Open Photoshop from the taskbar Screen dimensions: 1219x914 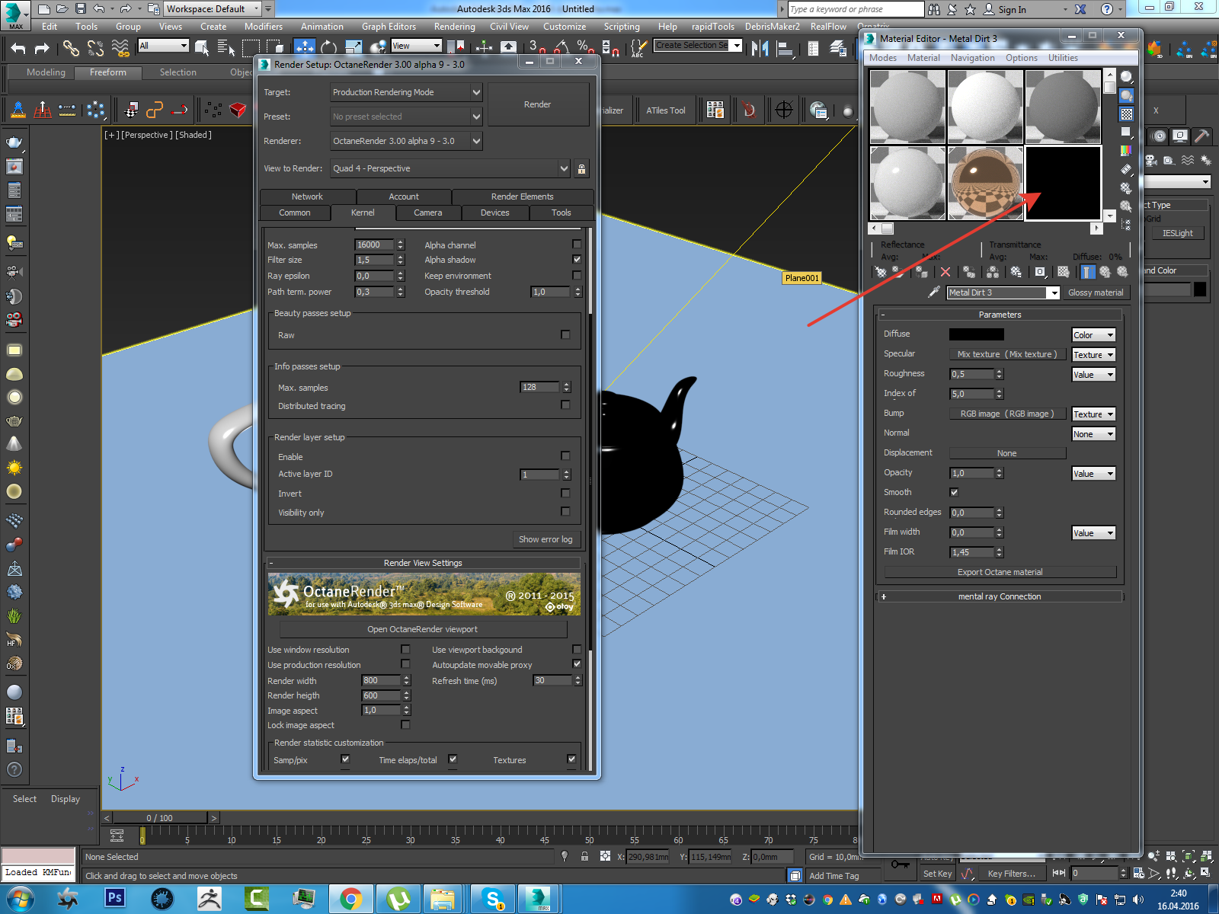point(115,899)
